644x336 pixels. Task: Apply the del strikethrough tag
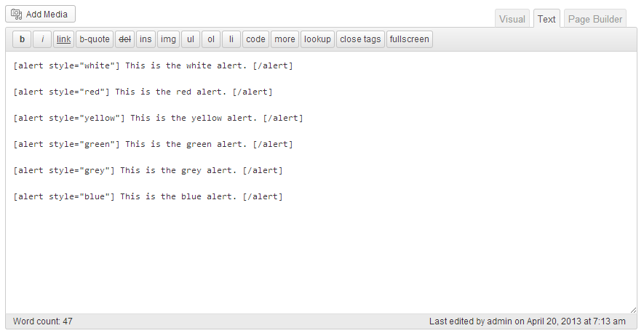125,39
